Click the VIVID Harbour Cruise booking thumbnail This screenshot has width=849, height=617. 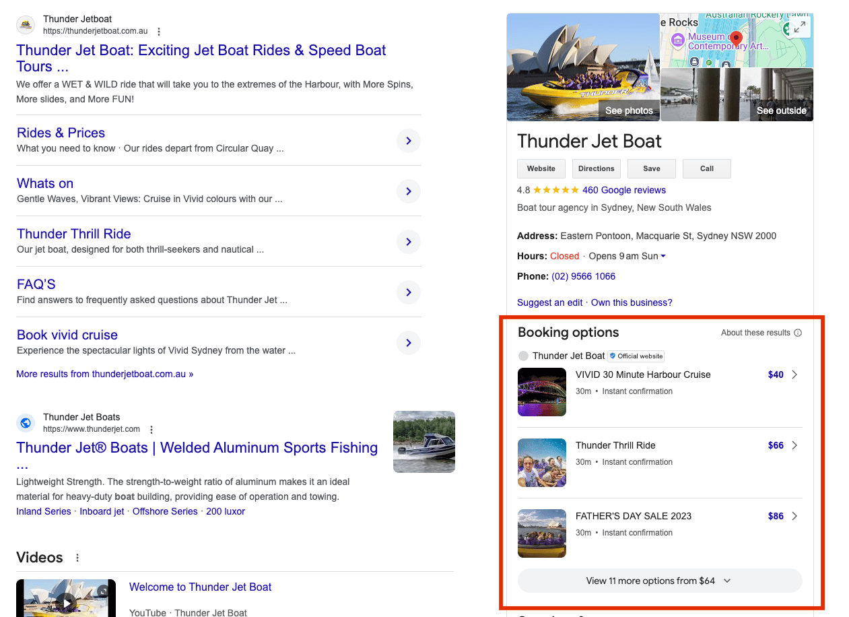click(x=542, y=392)
